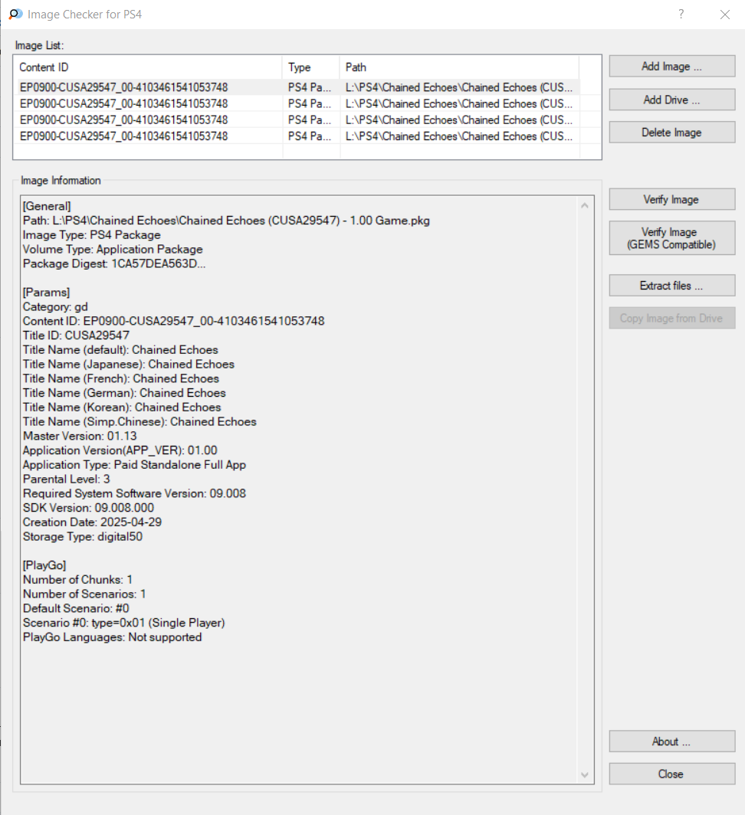
Task: Click the Delete Image button
Action: pos(671,132)
